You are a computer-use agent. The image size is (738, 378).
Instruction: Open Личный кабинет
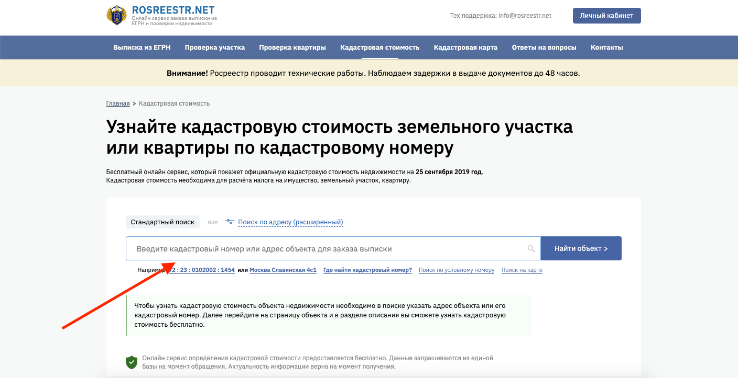tap(606, 16)
